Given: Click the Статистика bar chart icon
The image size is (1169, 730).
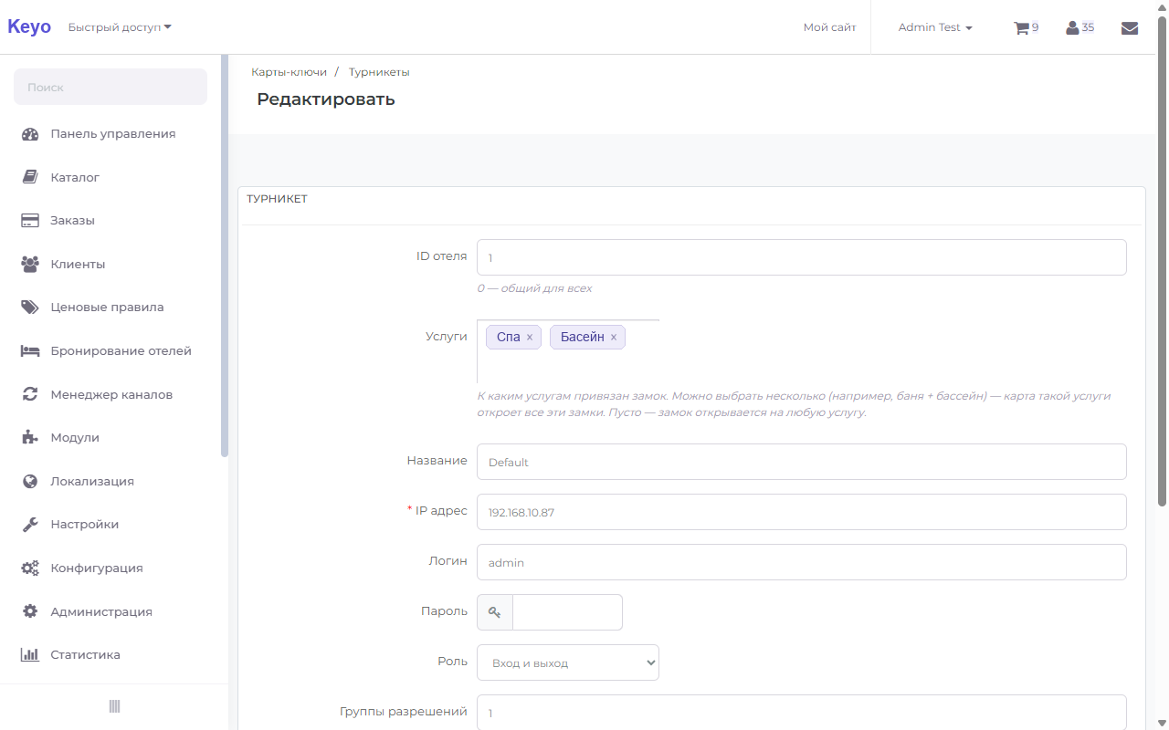Looking at the screenshot, I should (x=30, y=654).
